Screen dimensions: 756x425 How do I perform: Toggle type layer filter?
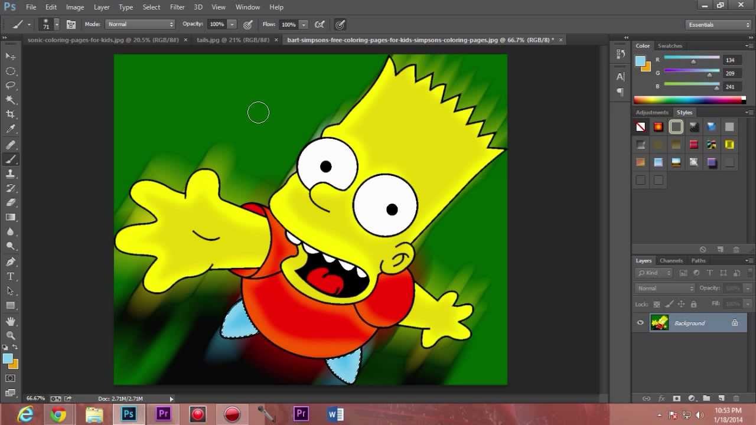point(709,273)
